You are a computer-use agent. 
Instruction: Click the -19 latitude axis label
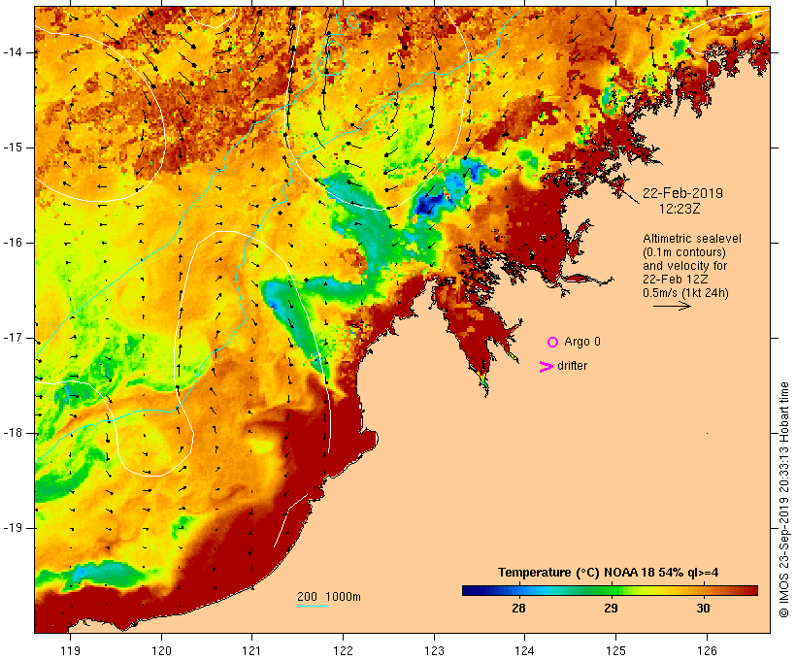(x=13, y=528)
